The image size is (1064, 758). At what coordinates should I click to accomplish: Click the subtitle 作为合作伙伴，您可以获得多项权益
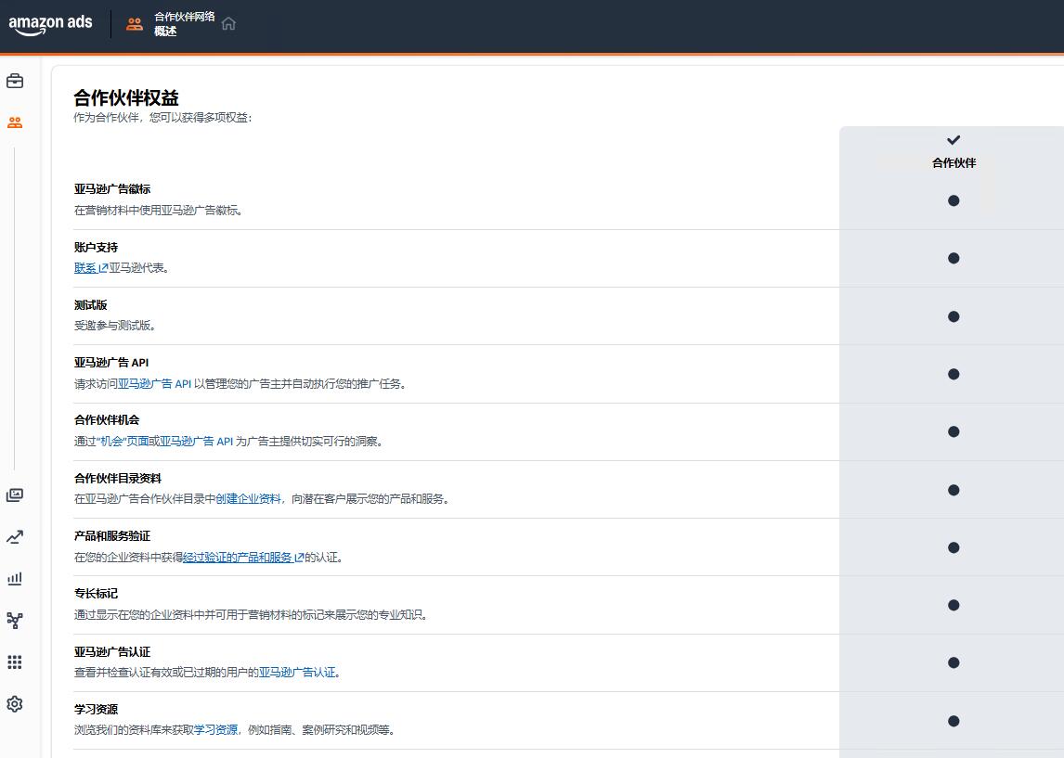162,118
